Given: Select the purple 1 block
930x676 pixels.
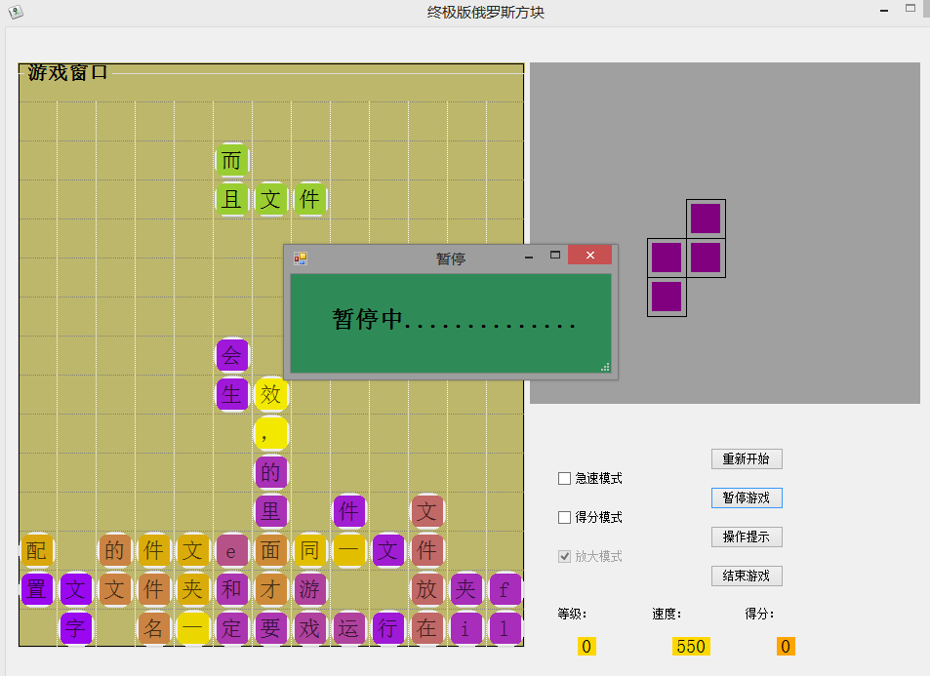Looking at the screenshot, I should pyautogui.click(x=505, y=628).
